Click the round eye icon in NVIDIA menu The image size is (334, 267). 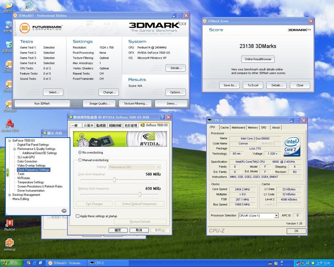tap(64, 210)
